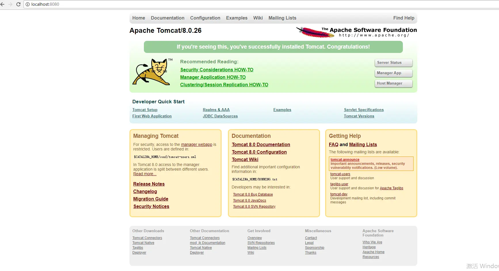Open the Tomcat Versions link
Image resolution: width=499 pixels, height=271 pixels.
(359, 116)
